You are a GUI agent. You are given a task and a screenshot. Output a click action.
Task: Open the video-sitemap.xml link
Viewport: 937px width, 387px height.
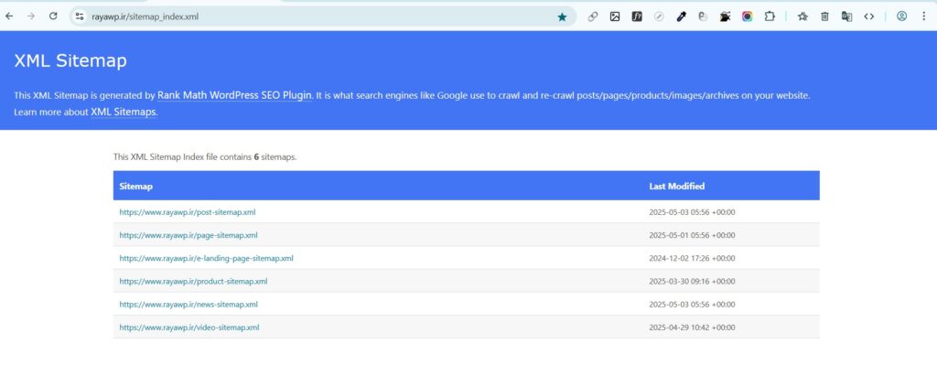point(188,327)
